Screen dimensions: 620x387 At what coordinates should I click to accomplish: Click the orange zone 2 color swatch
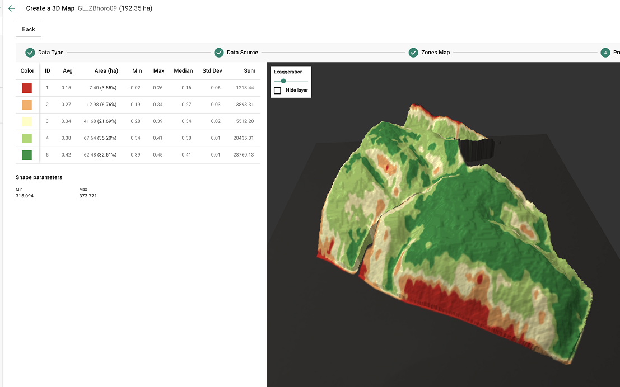tap(27, 105)
